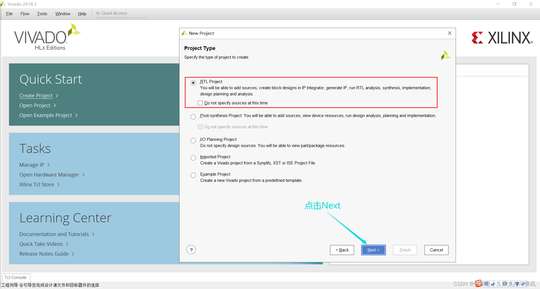Click the Quick Access search icon
The image size is (540, 289).
(98, 13)
